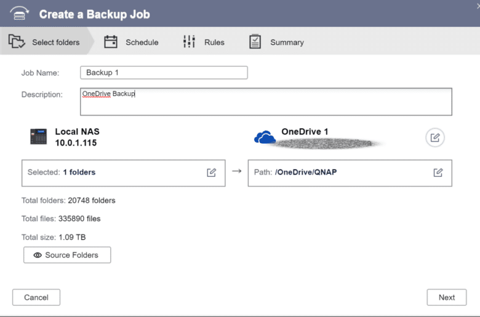The width and height of the screenshot is (480, 317).
Task: Click the Schedule calendar icon
Action: tap(111, 42)
